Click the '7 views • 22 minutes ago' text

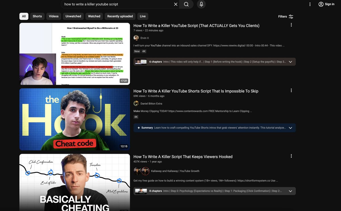click(148, 30)
